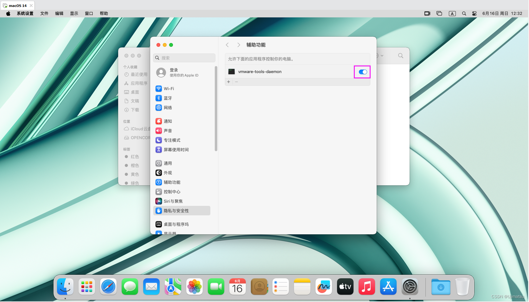Open Photos from the Dock

point(194,287)
